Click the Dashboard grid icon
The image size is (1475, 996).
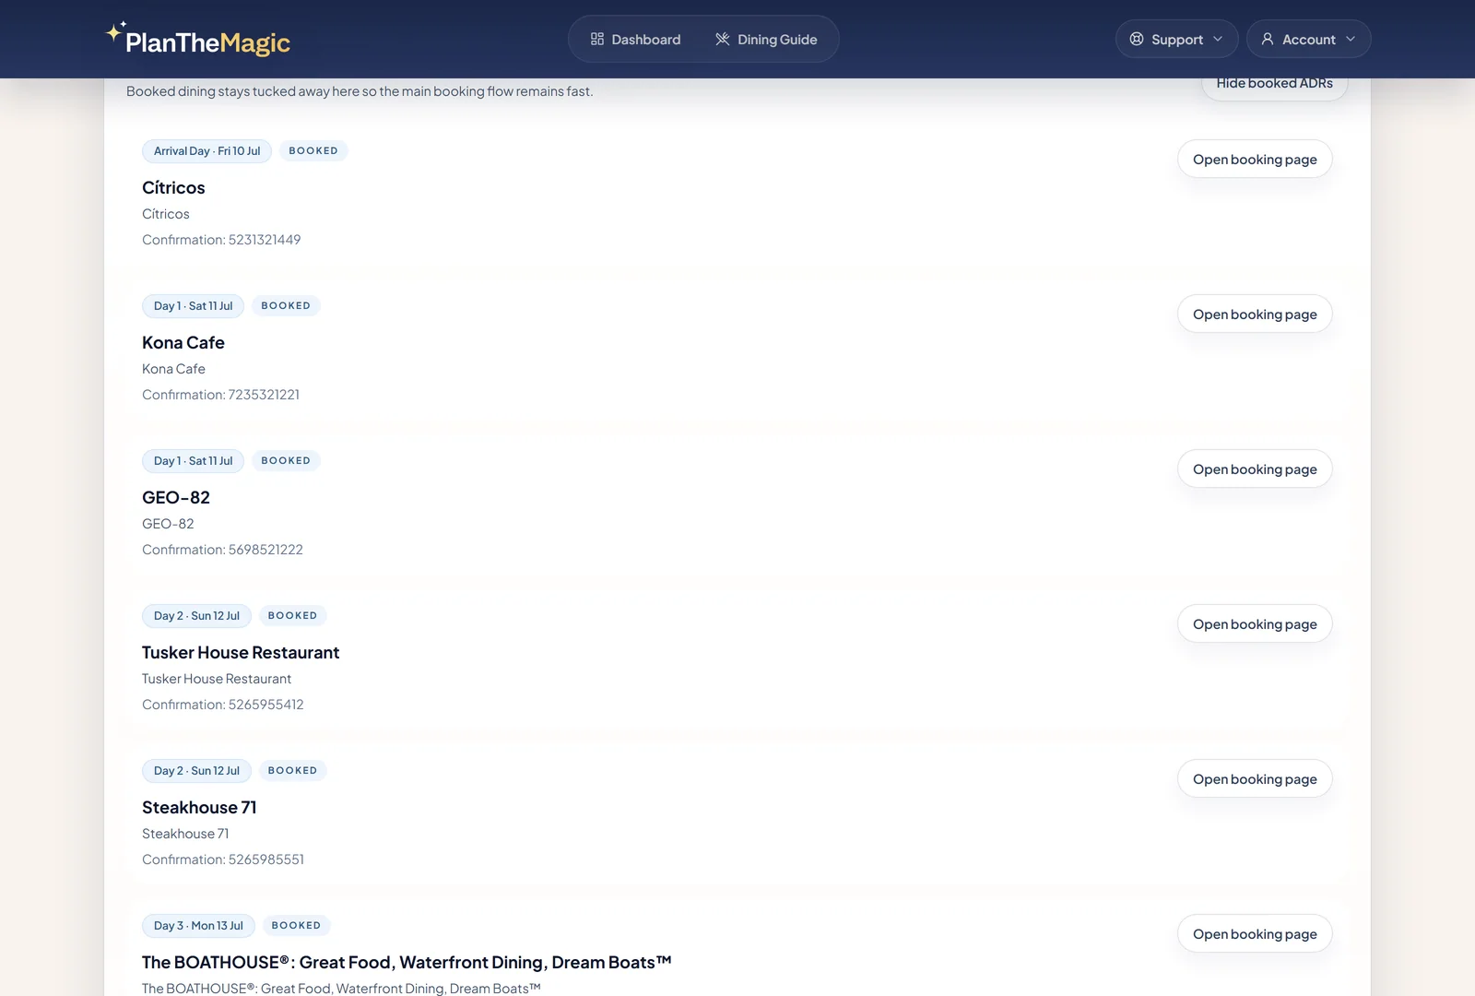tap(597, 39)
